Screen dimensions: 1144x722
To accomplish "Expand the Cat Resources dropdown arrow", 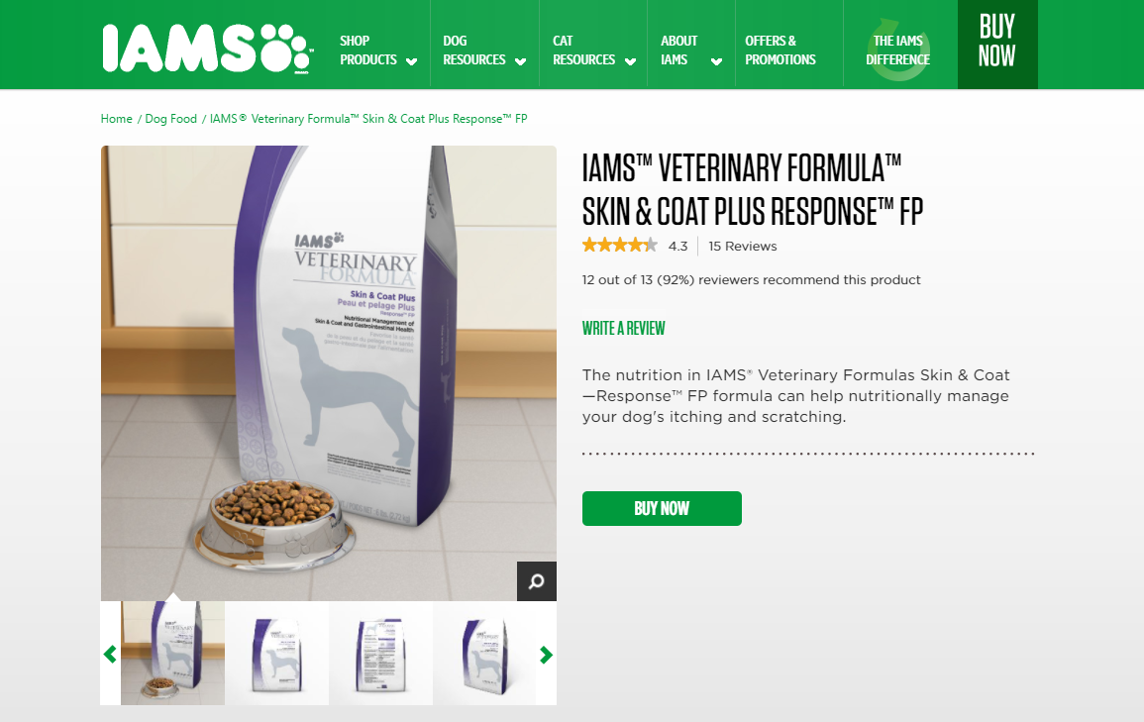I will pyautogui.click(x=630, y=61).
